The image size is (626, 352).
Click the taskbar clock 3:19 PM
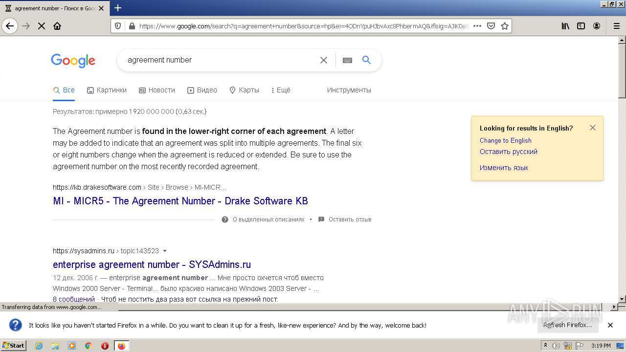[601, 346]
